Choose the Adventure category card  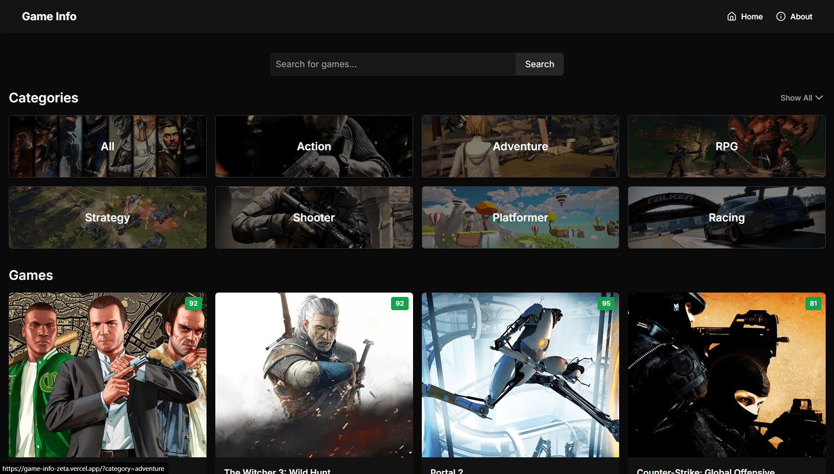tap(520, 146)
